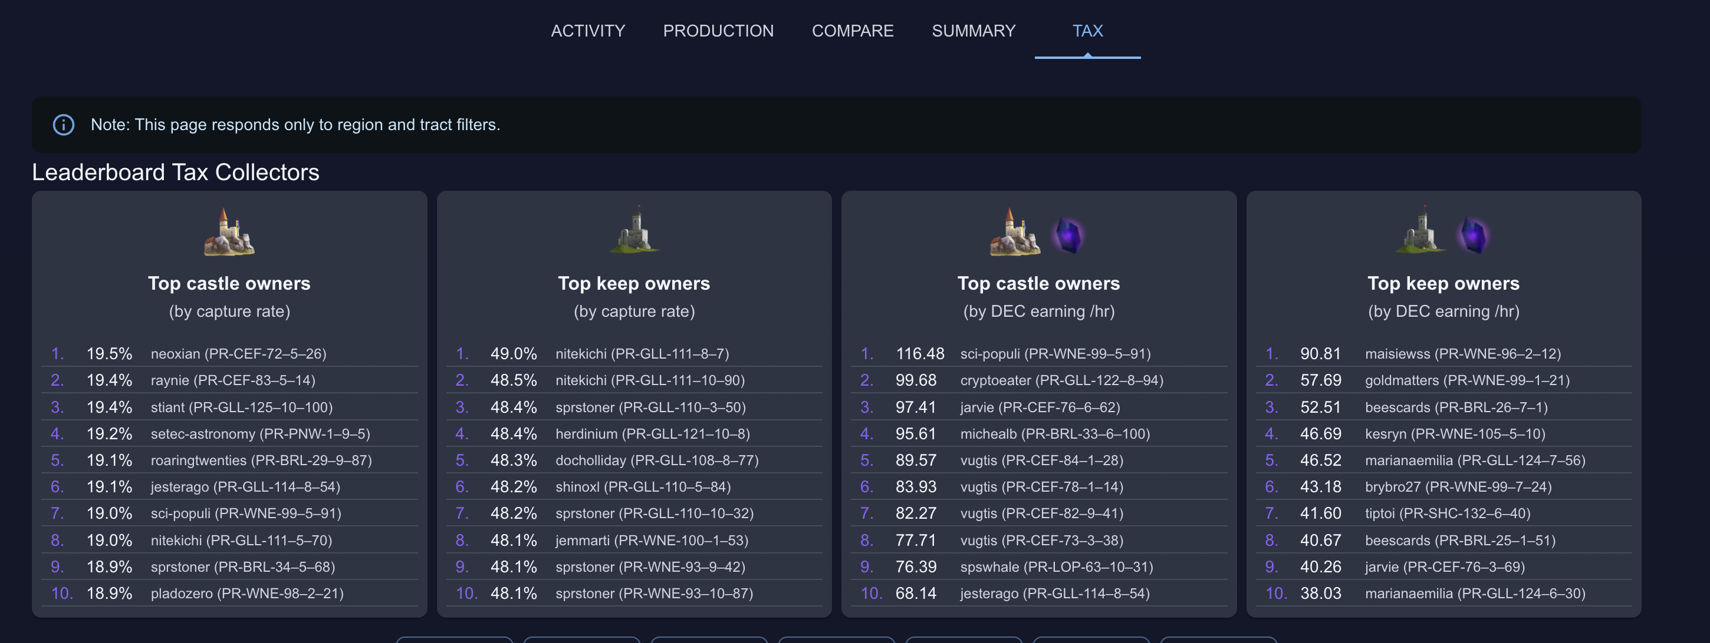Click purple DEC crystal in castle owners panel
Screen dimensions: 1710x643
[1068, 236]
